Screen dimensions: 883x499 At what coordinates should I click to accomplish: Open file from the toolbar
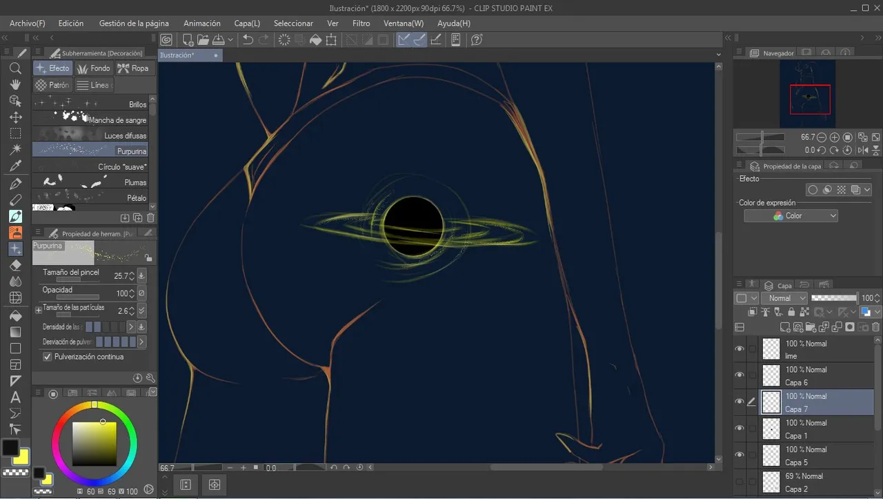click(203, 40)
